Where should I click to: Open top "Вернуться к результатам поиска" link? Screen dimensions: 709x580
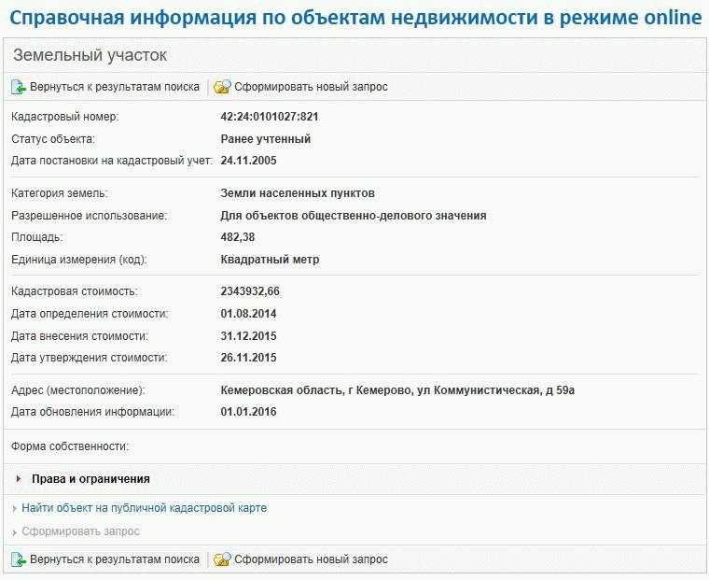click(x=115, y=87)
